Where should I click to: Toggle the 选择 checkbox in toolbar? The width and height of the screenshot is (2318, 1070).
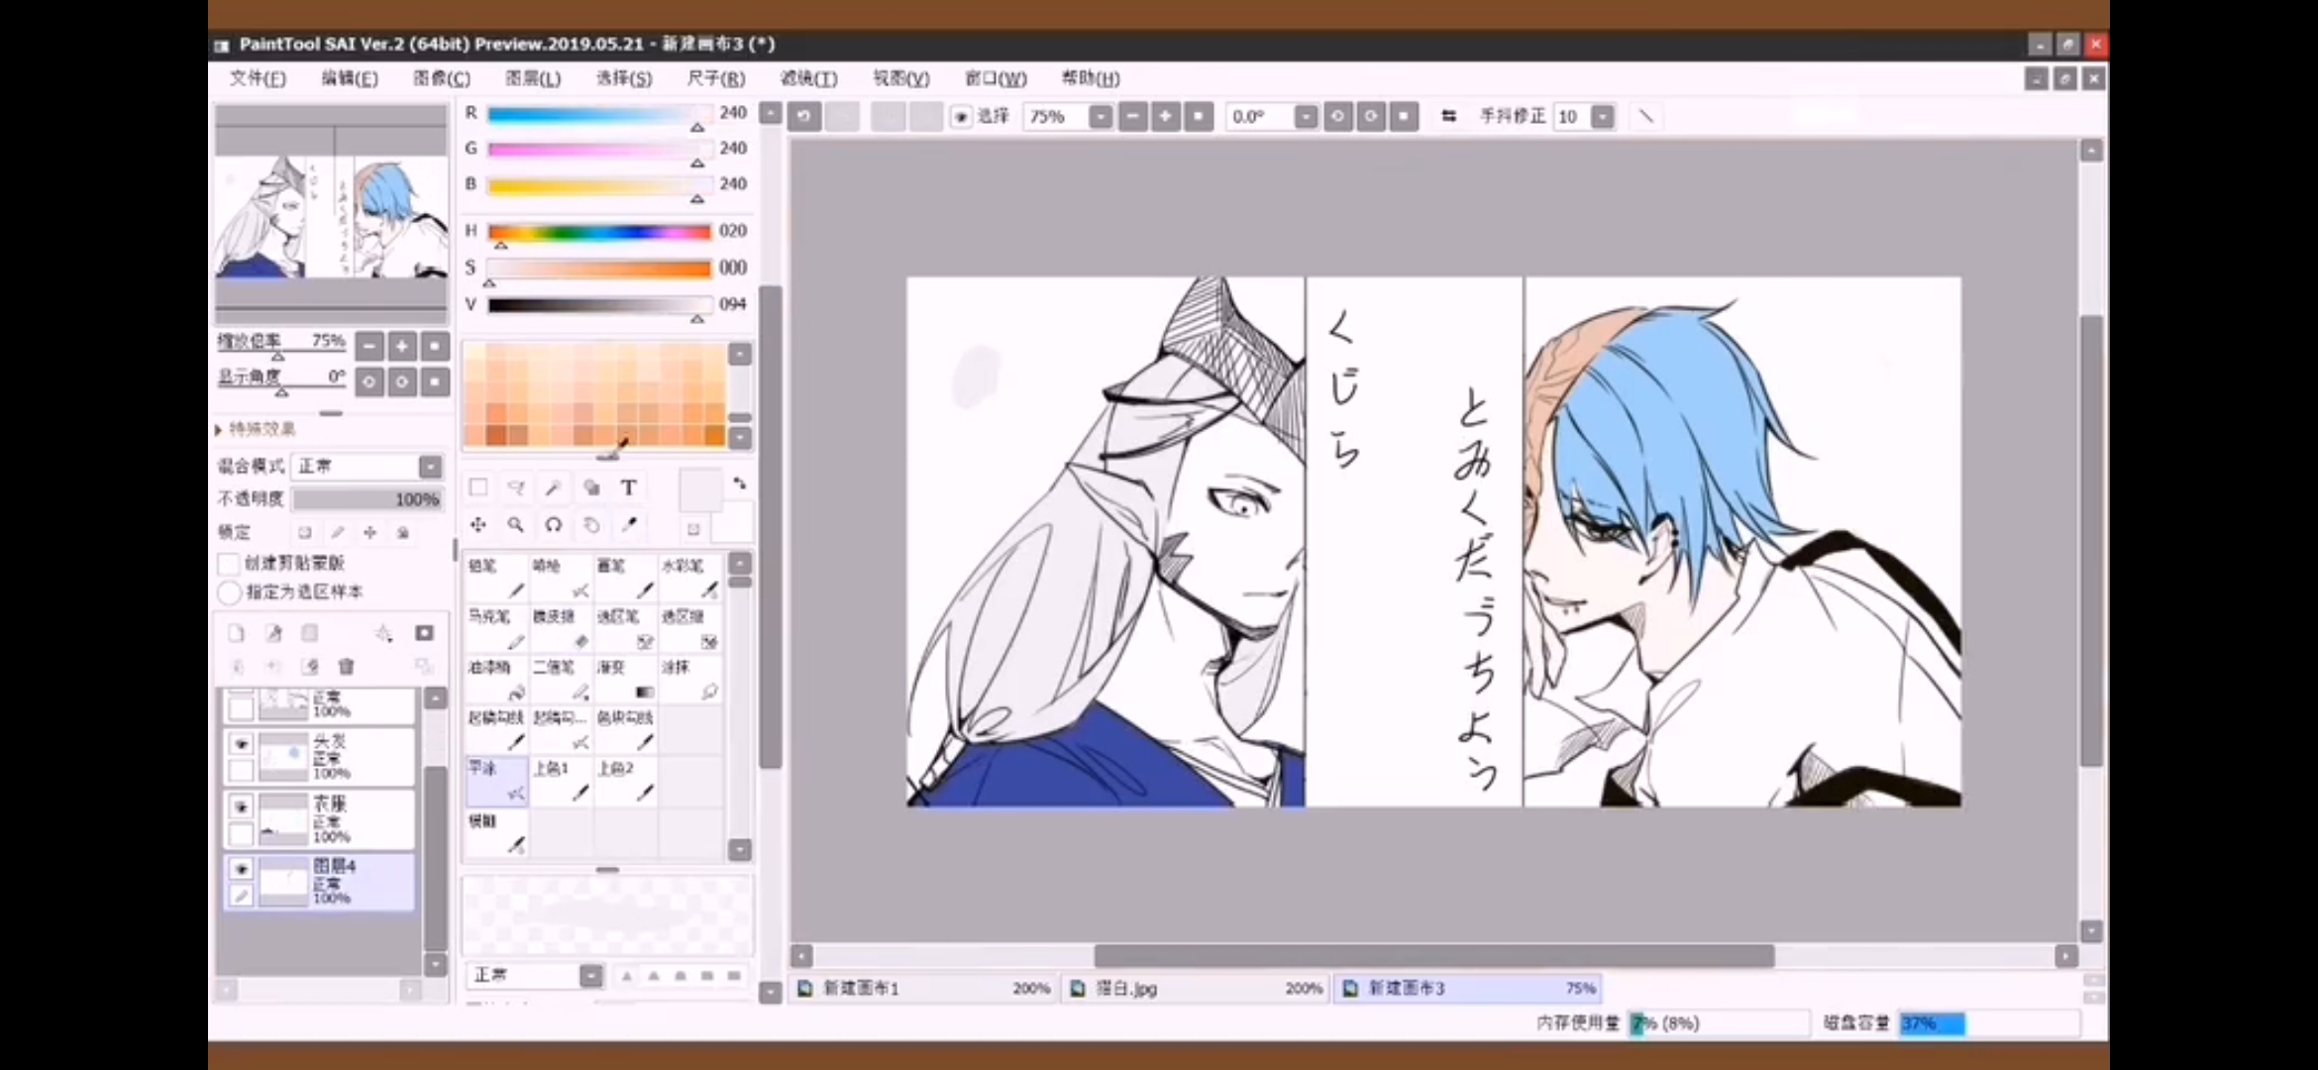(x=960, y=117)
